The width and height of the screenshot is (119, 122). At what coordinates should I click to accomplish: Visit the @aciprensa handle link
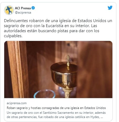point(23,12)
